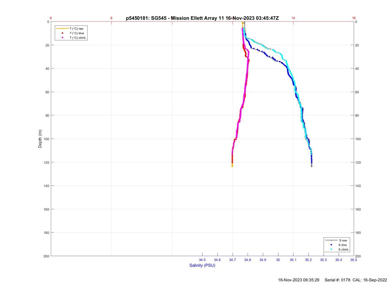Image resolution: width=391 pixels, height=288 pixels.
Task: Select the "S climb" legend label
Action: tap(344, 249)
